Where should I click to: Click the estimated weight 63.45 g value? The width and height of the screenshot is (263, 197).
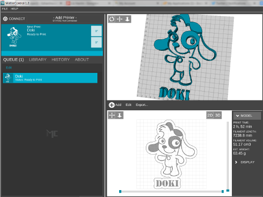pyautogui.click(x=239, y=153)
